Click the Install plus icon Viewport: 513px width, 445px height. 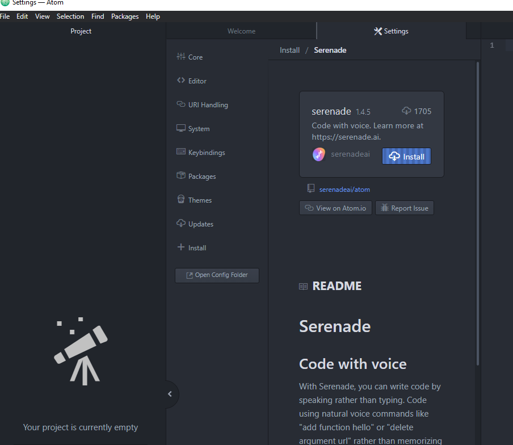(x=181, y=247)
